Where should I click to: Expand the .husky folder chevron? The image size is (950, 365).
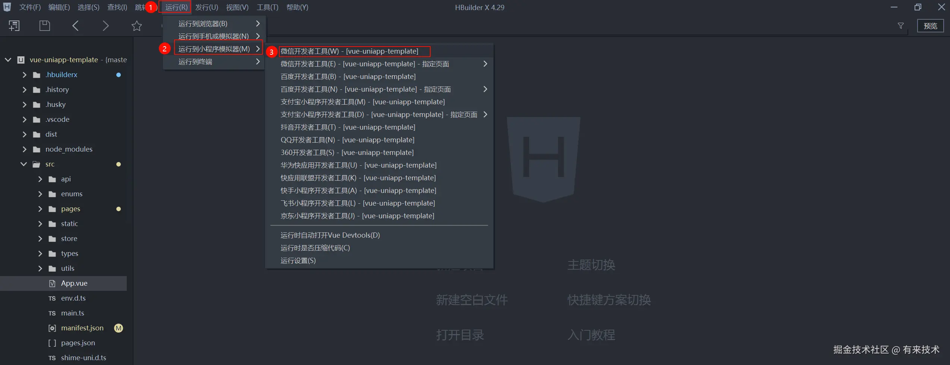click(25, 105)
